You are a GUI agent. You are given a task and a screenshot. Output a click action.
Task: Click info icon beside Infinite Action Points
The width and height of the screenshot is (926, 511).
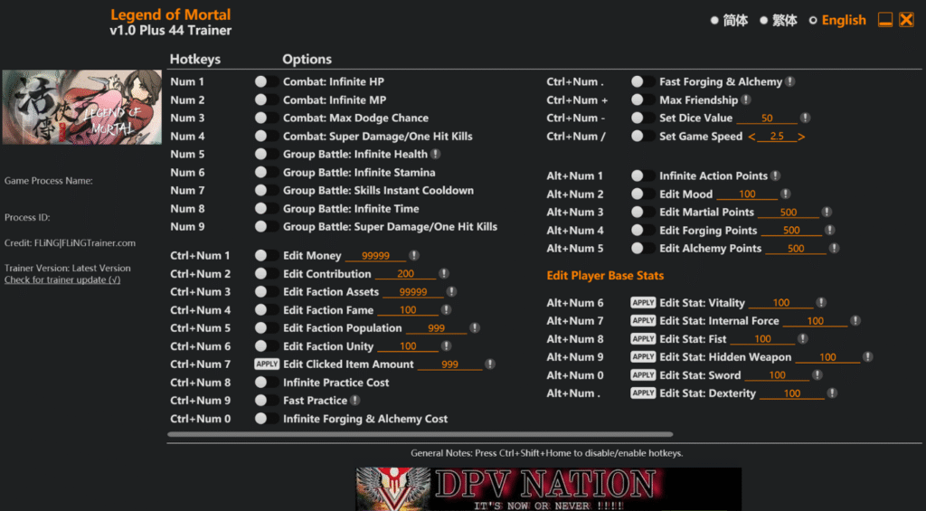(776, 176)
